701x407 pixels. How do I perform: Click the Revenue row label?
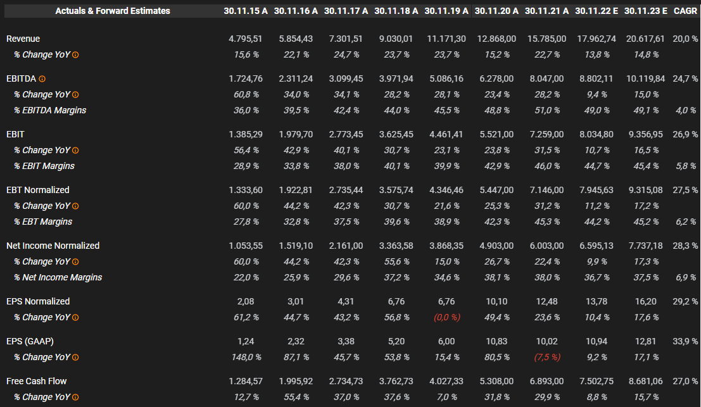click(x=23, y=39)
